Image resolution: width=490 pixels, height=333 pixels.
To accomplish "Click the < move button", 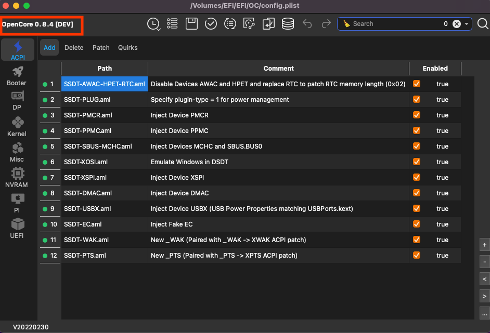I will 484,279.
